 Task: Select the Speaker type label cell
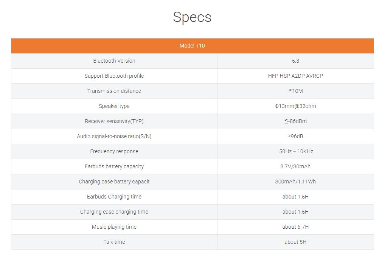click(x=114, y=106)
